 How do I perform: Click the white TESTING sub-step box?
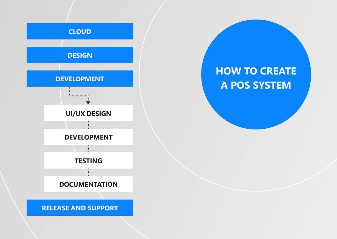(x=88, y=160)
